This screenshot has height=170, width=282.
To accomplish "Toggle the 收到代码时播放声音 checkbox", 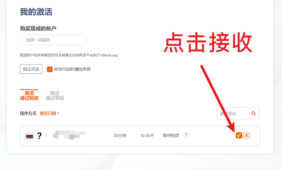I will [x=50, y=69].
